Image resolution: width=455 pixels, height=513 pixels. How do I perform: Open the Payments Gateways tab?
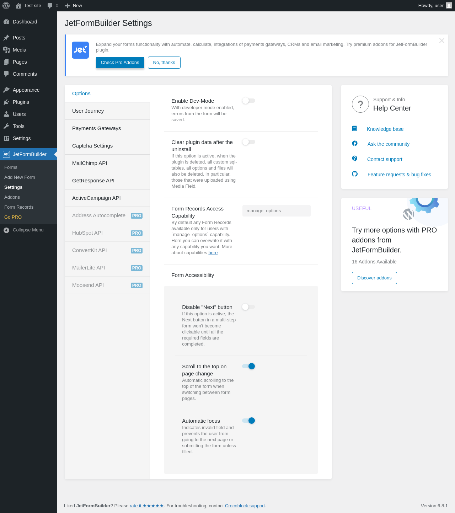tap(107, 128)
